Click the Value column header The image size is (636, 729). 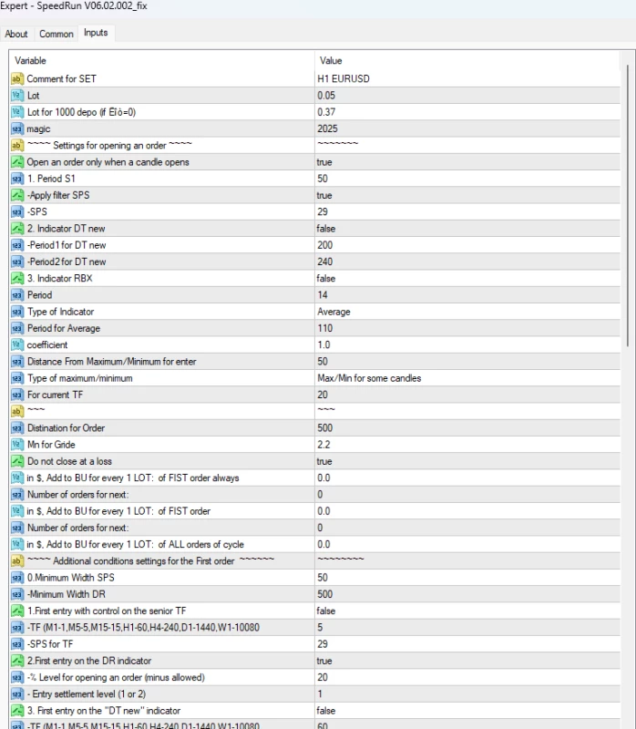click(465, 60)
